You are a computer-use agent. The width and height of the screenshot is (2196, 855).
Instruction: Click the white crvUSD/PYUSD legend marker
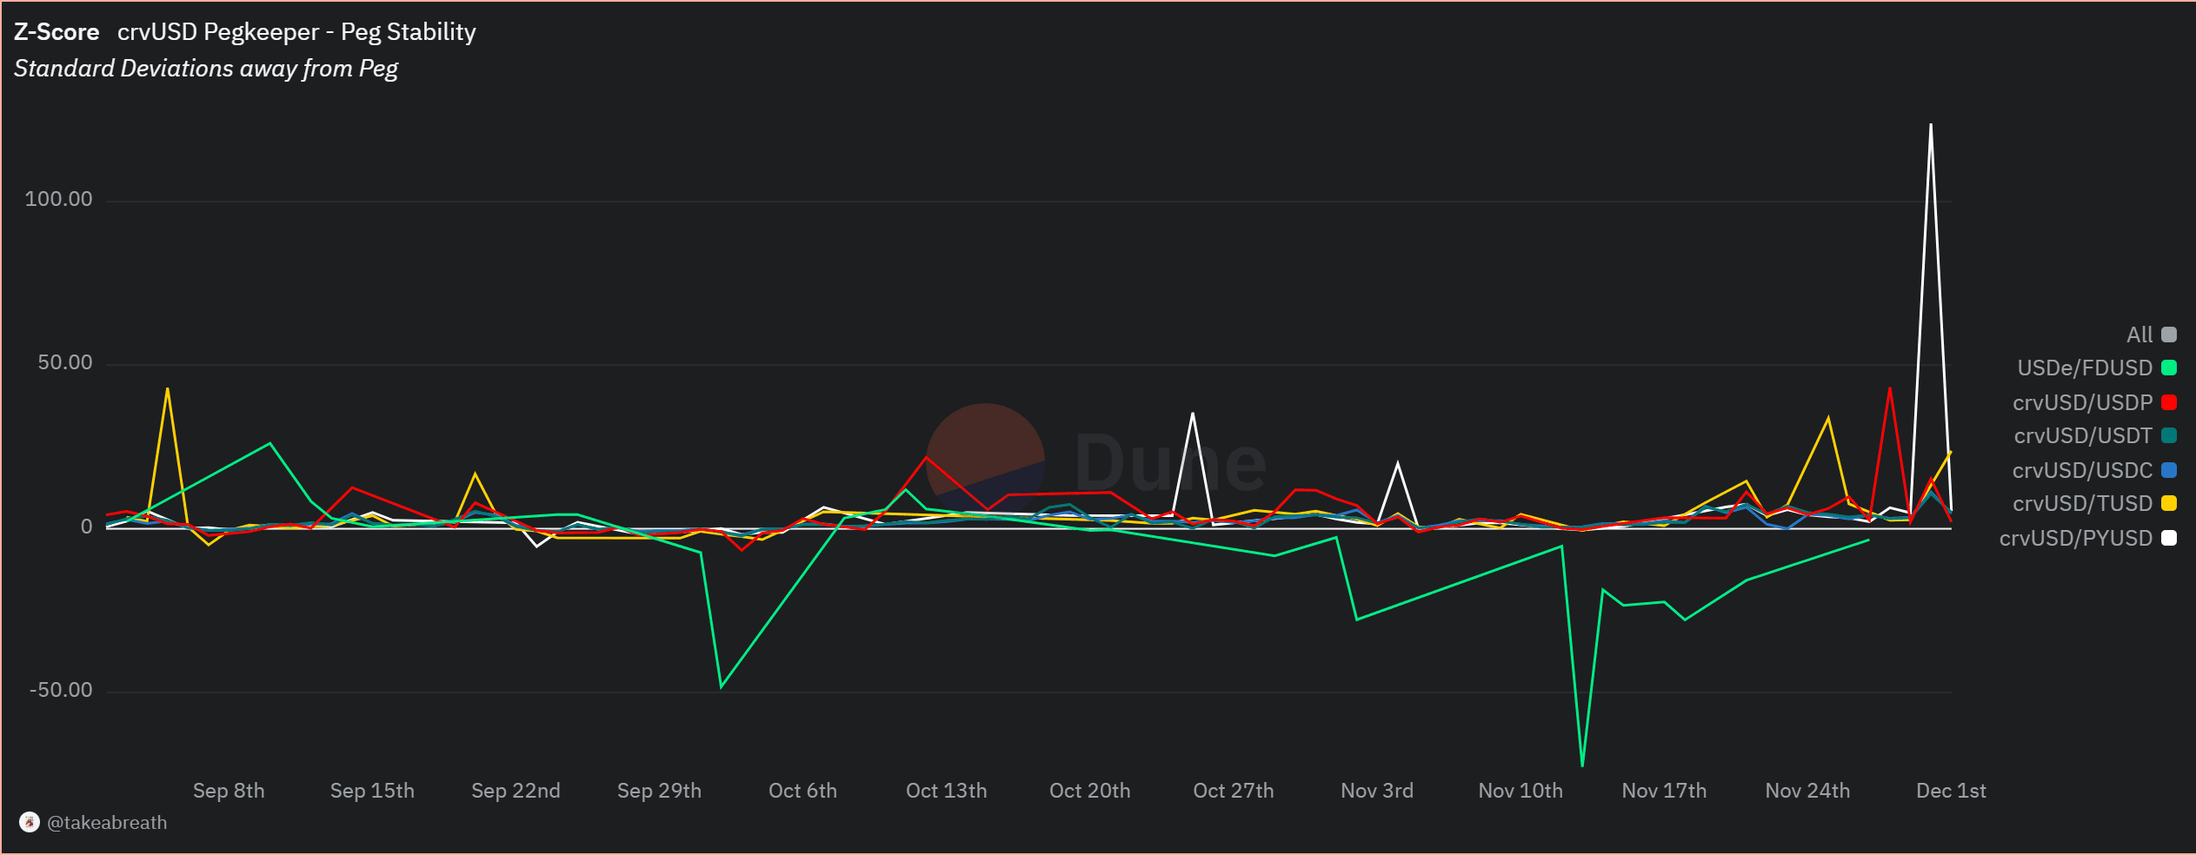2169,538
